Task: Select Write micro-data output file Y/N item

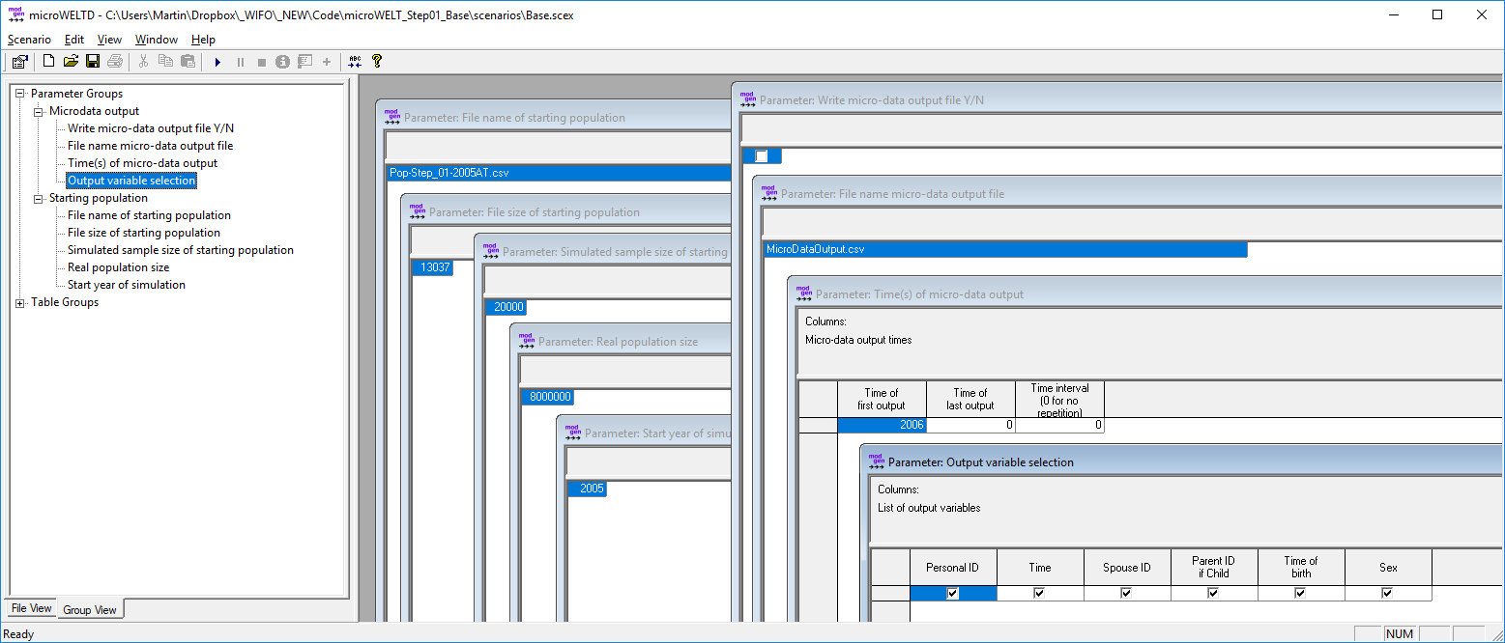Action: pyautogui.click(x=151, y=128)
